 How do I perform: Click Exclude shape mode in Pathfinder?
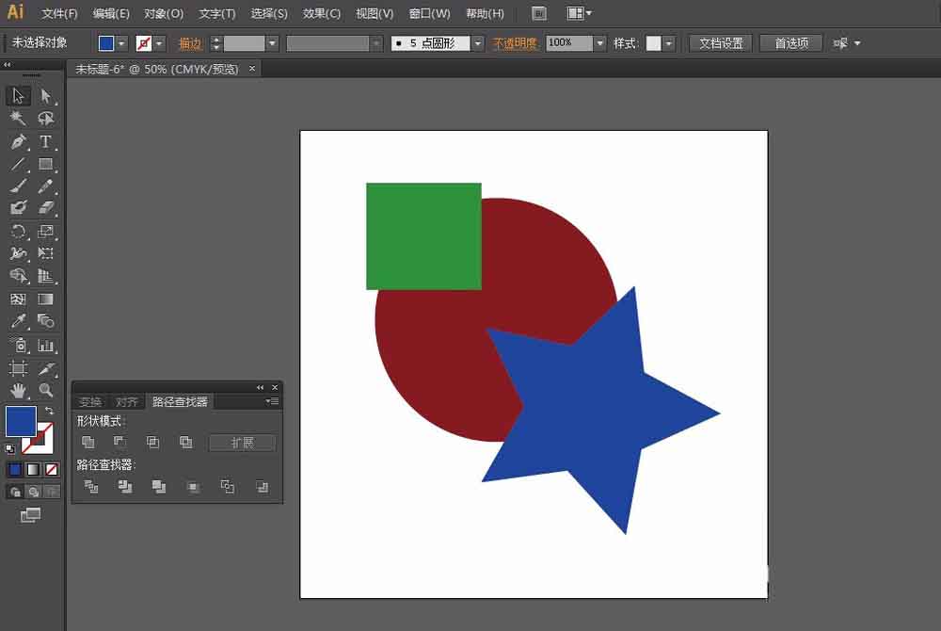[186, 443]
